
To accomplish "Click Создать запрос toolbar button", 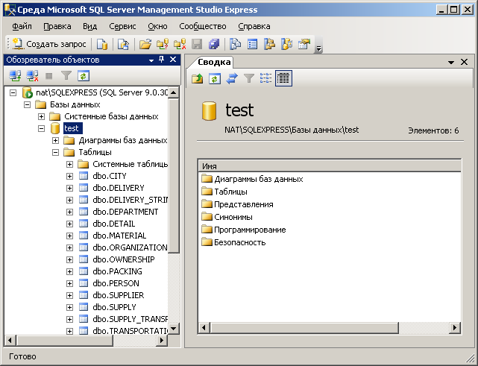I will [x=50, y=44].
